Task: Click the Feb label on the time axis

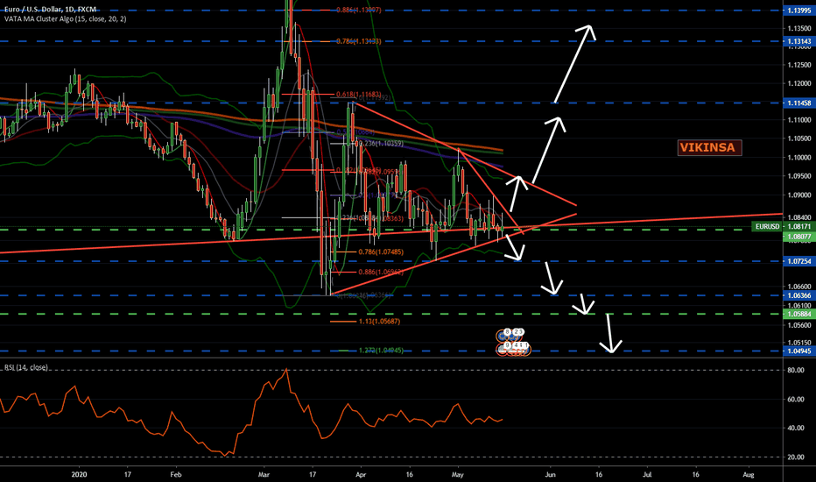Action: point(176,475)
